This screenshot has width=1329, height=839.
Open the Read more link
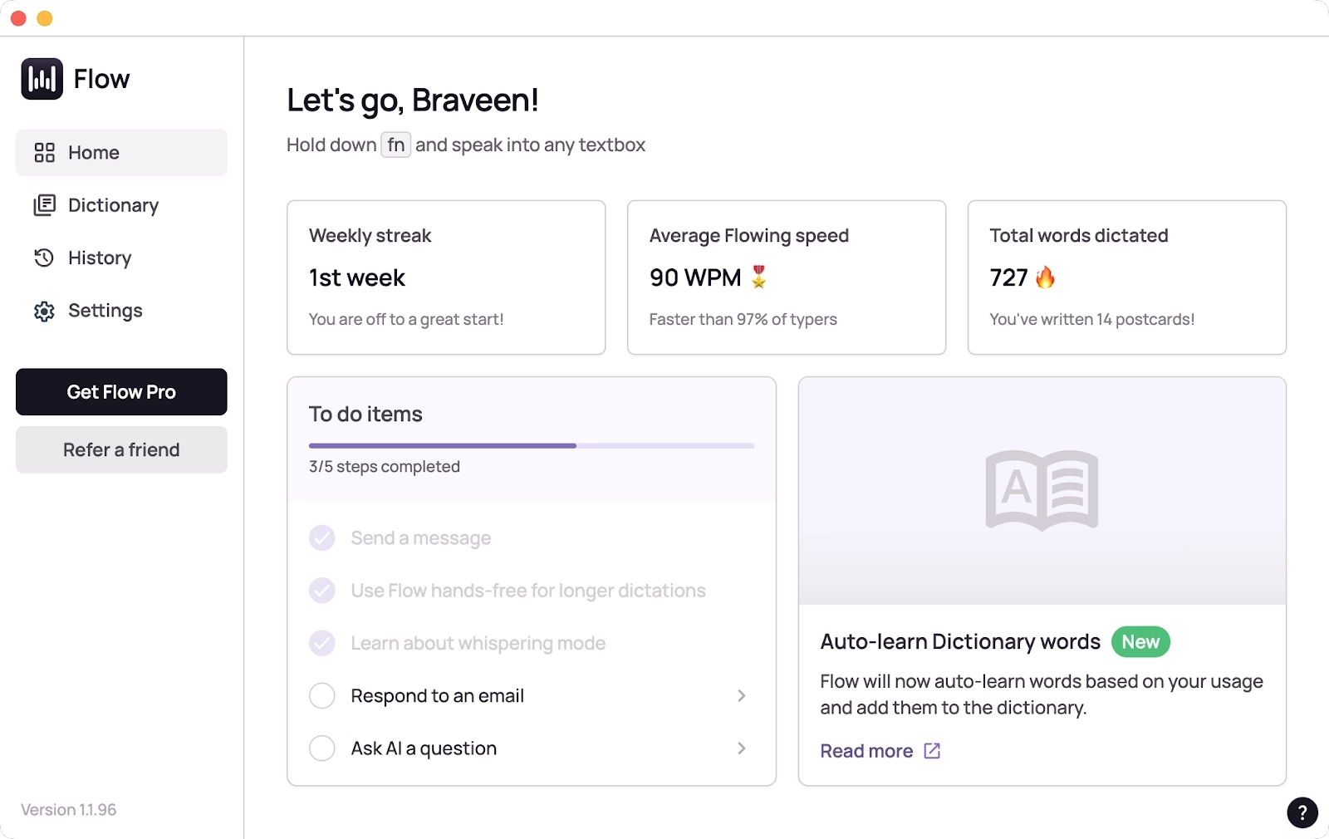[x=866, y=750]
